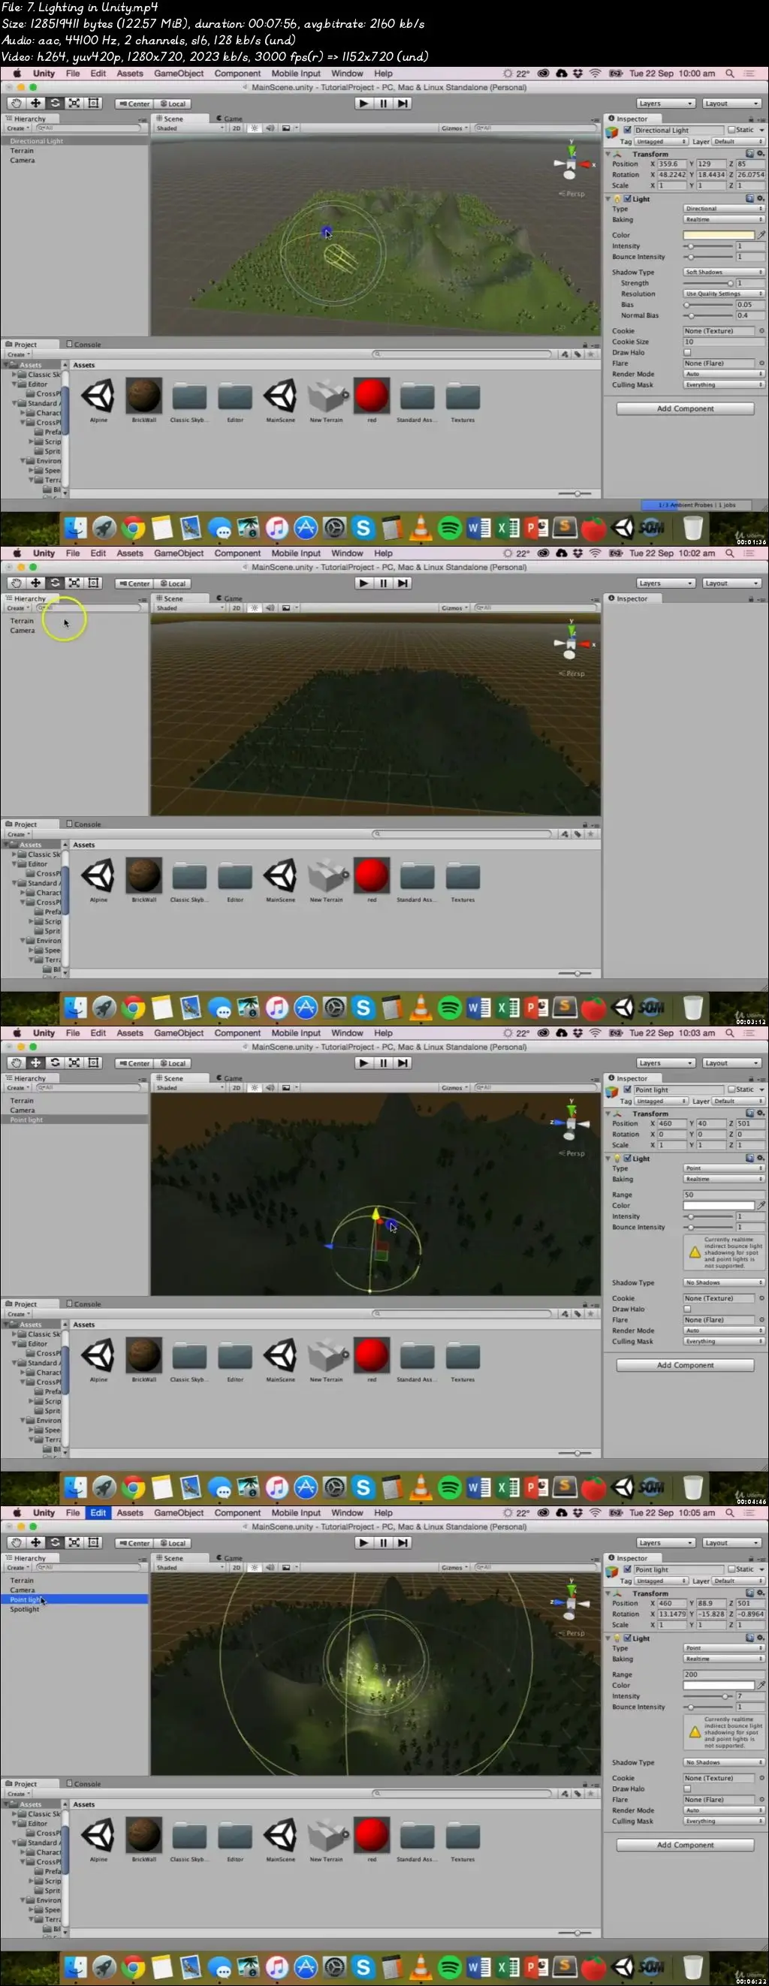769x1986 pixels.
Task: Open the Transform help icon in the 10:03 am frame
Action: (749, 1113)
